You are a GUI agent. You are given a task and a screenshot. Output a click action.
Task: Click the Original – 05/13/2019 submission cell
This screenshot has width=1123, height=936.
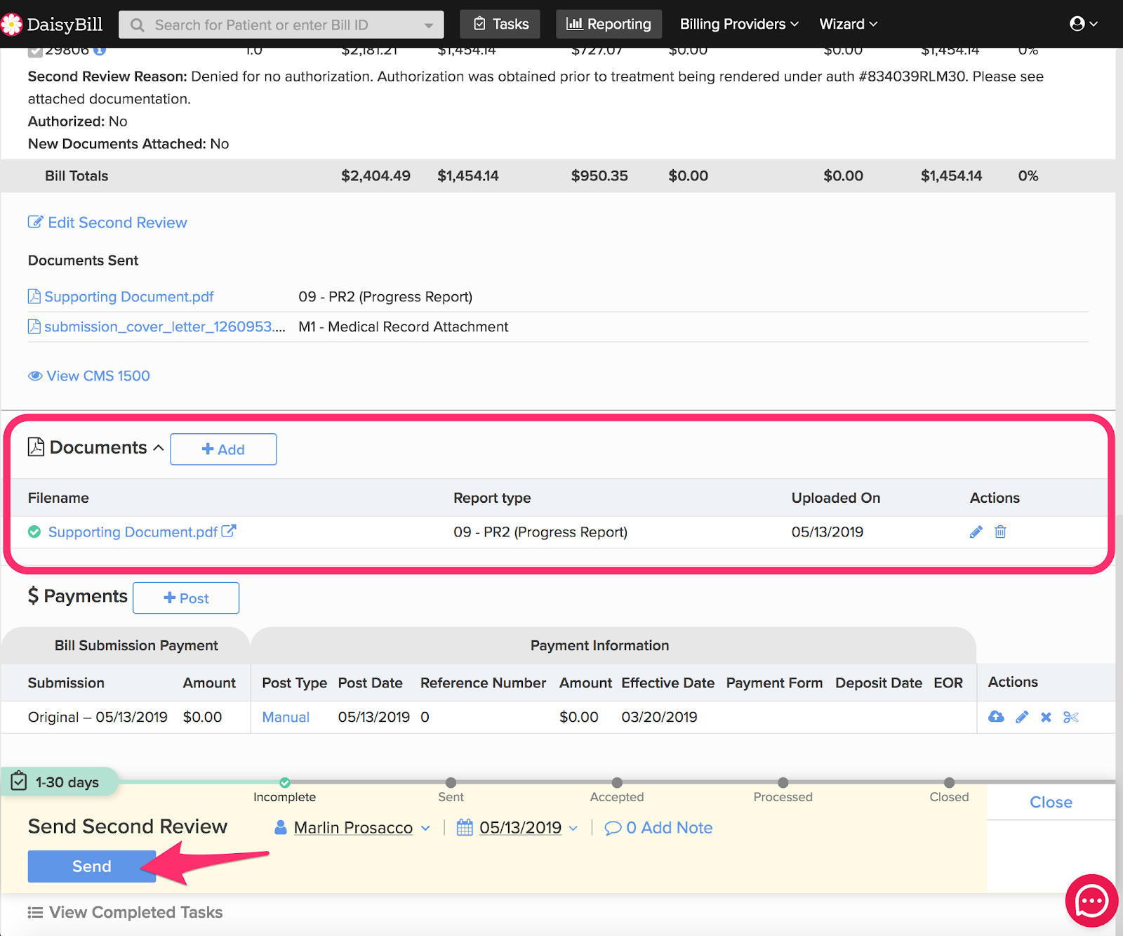point(98,717)
